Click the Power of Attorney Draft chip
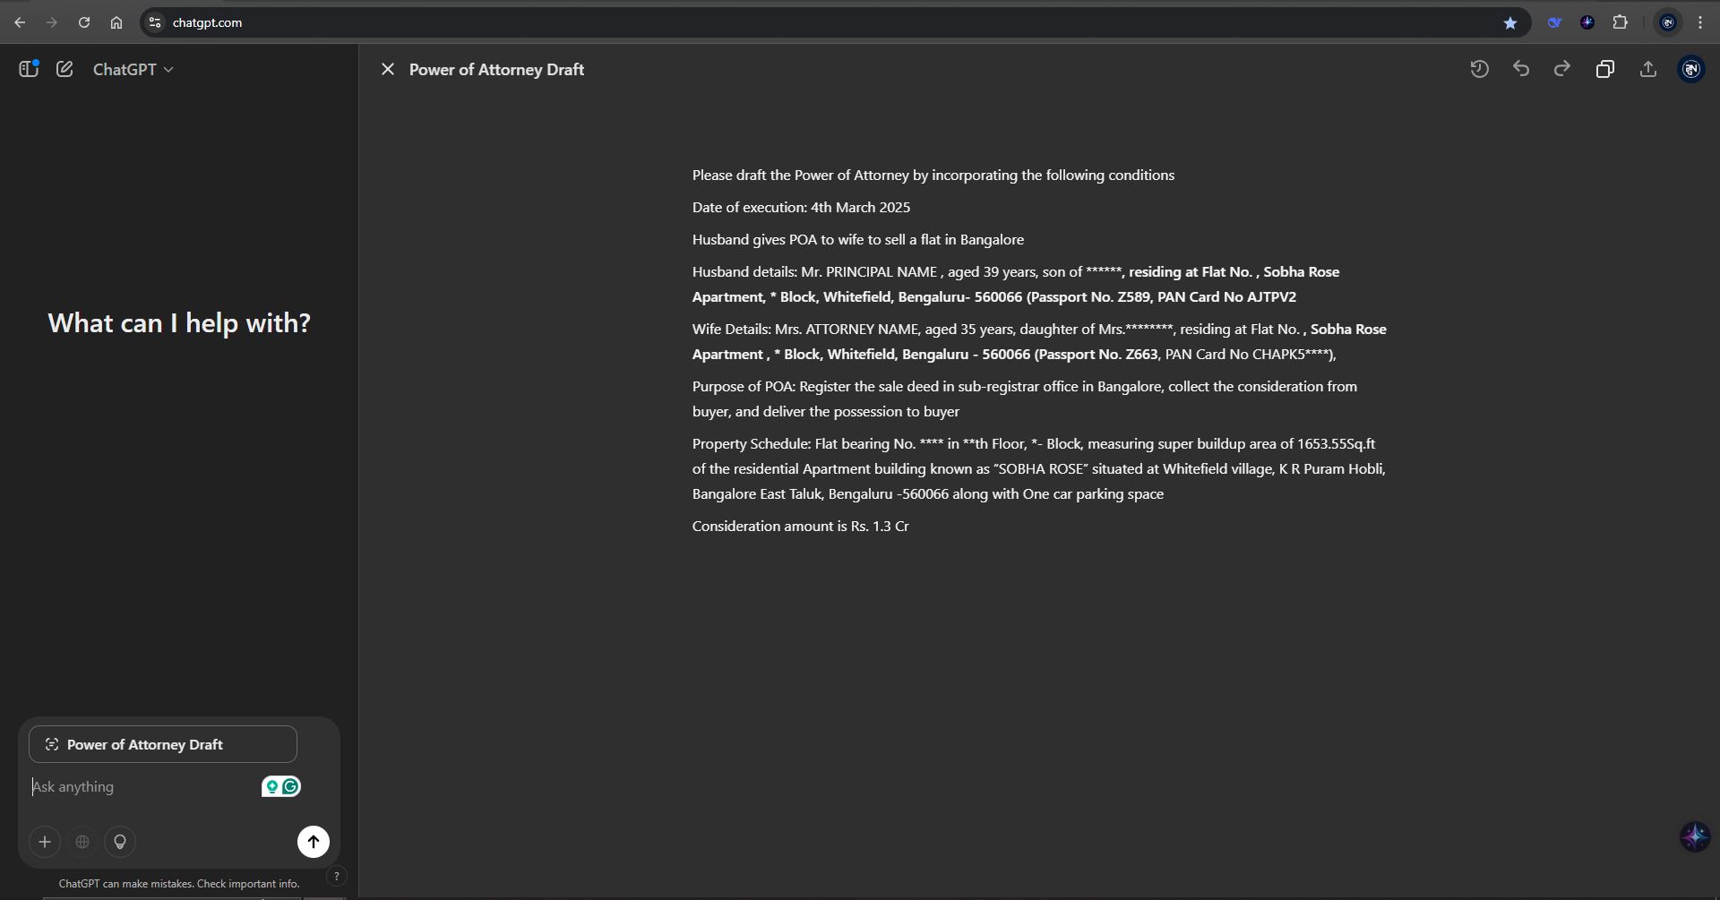This screenshot has width=1720, height=900. point(163,744)
